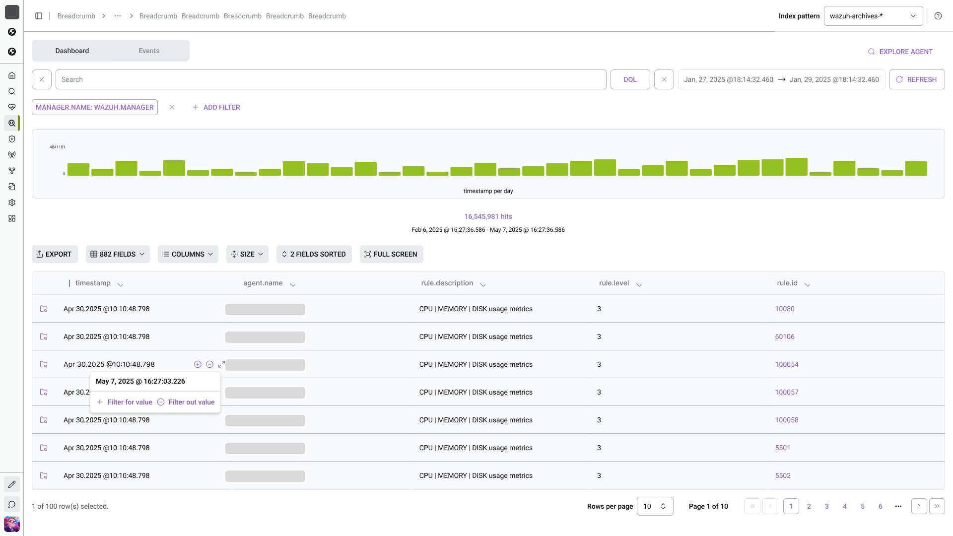Expand the 882 FIELDS dropdown

click(118, 254)
